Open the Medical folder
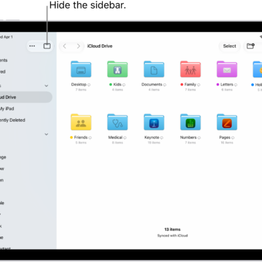The height and width of the screenshot is (262, 262). pyautogui.click(x=117, y=122)
